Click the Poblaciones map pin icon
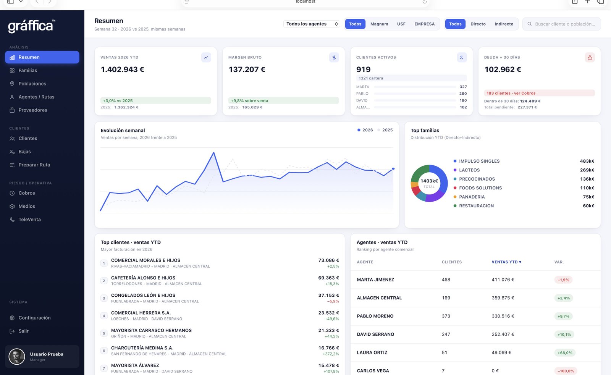The height and width of the screenshot is (375, 611). click(12, 84)
